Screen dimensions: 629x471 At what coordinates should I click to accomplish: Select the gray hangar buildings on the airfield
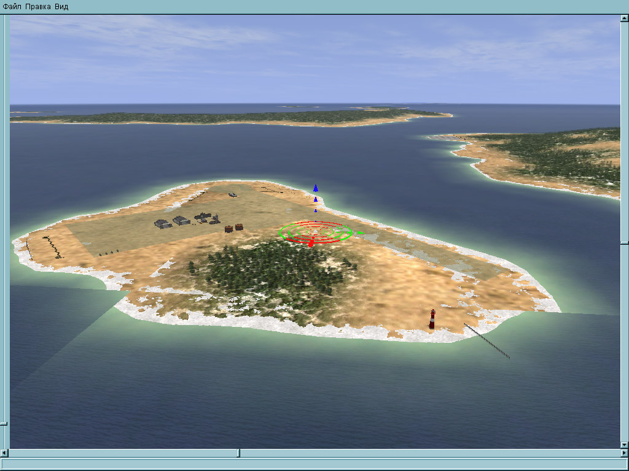pyautogui.click(x=173, y=222)
